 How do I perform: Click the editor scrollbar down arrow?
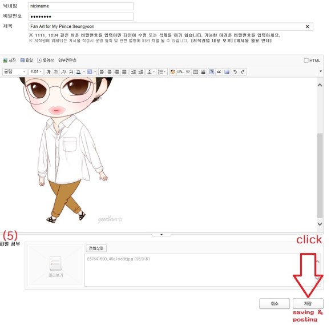[x=320, y=224]
